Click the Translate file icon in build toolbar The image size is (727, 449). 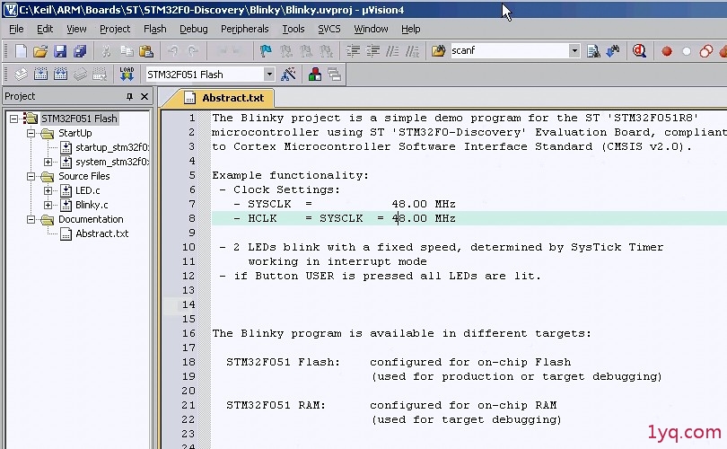21,75
